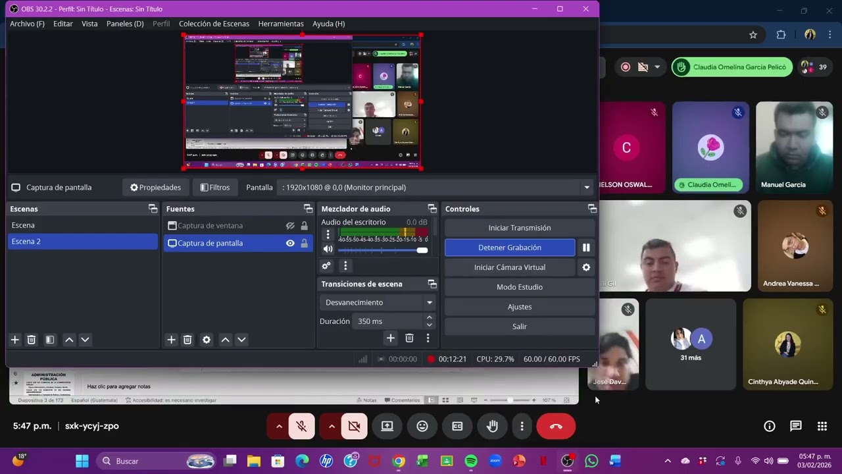Open the Vista menu
Image resolution: width=842 pixels, height=474 pixels.
click(x=89, y=24)
